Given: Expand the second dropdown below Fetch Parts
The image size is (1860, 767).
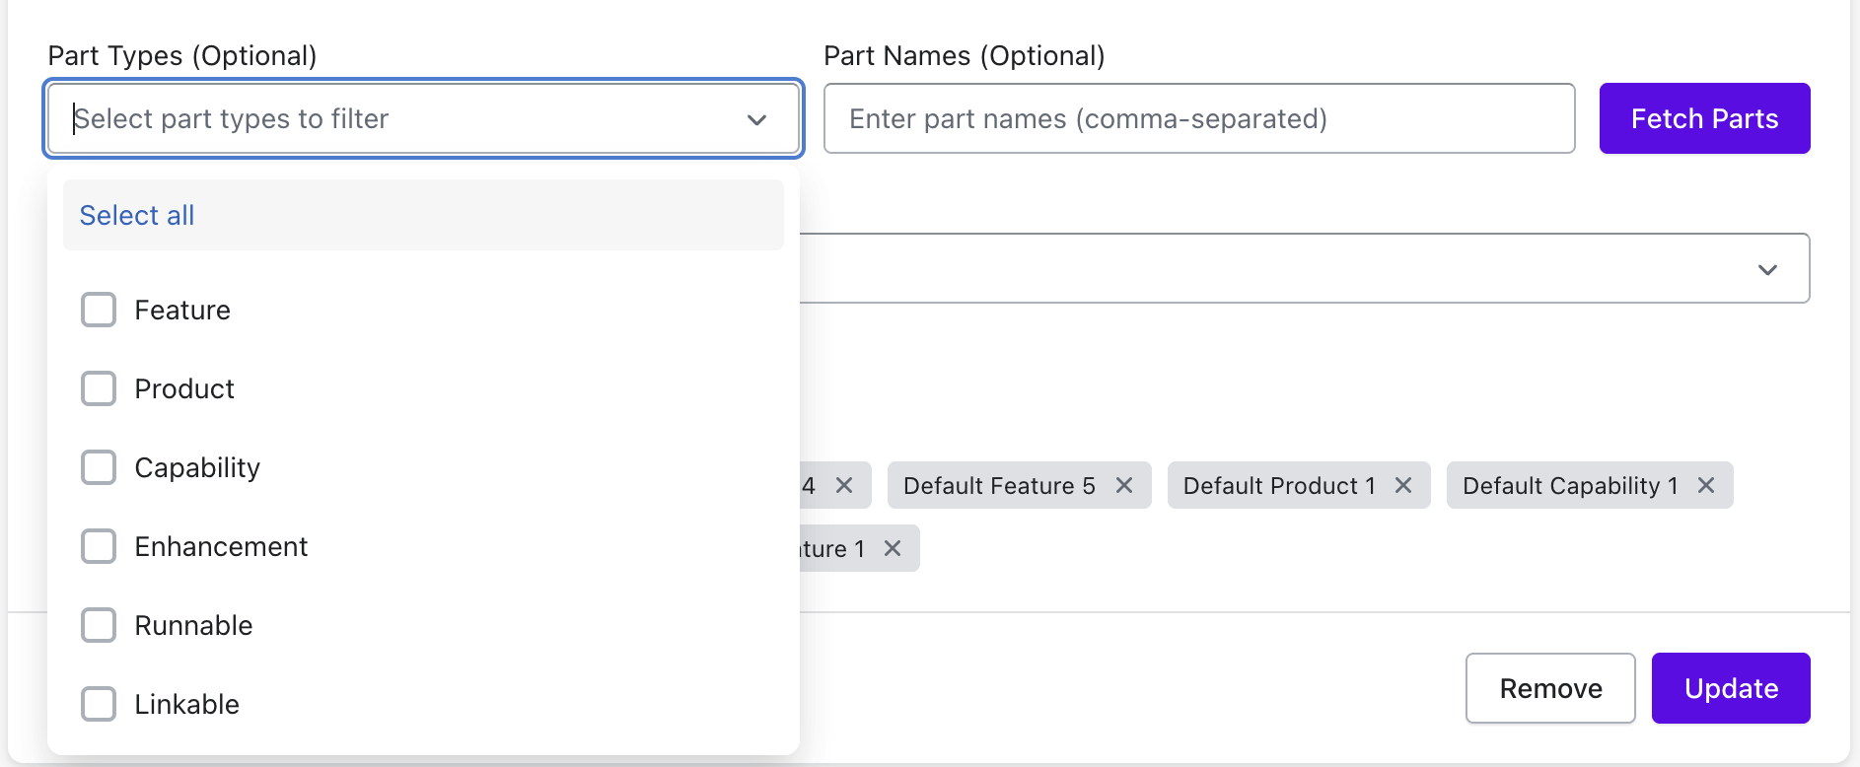Looking at the screenshot, I should click(1767, 269).
